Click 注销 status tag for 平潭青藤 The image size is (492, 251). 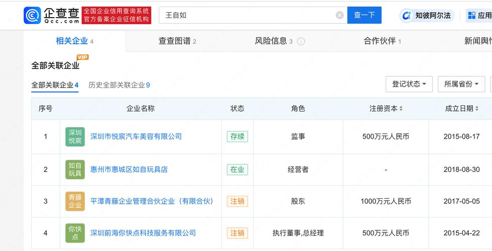point(237,201)
